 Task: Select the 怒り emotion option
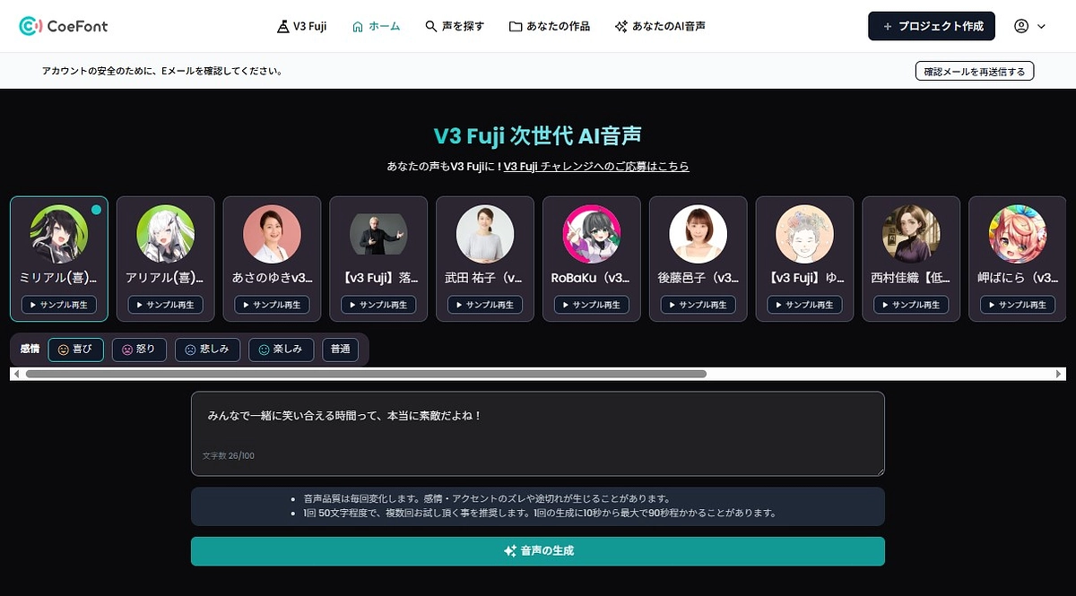coord(139,350)
